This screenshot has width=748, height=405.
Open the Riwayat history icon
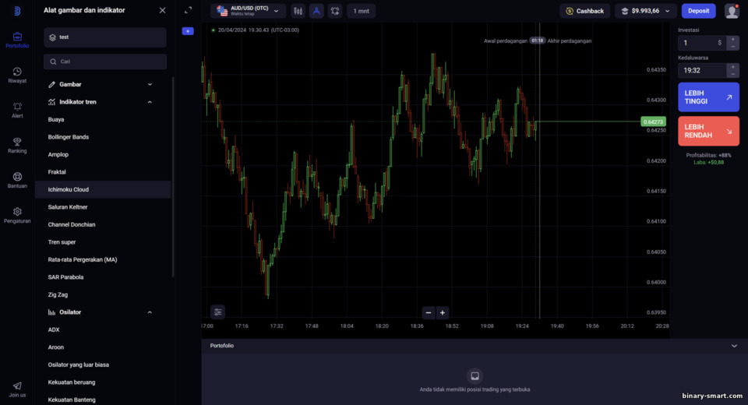[x=17, y=75]
